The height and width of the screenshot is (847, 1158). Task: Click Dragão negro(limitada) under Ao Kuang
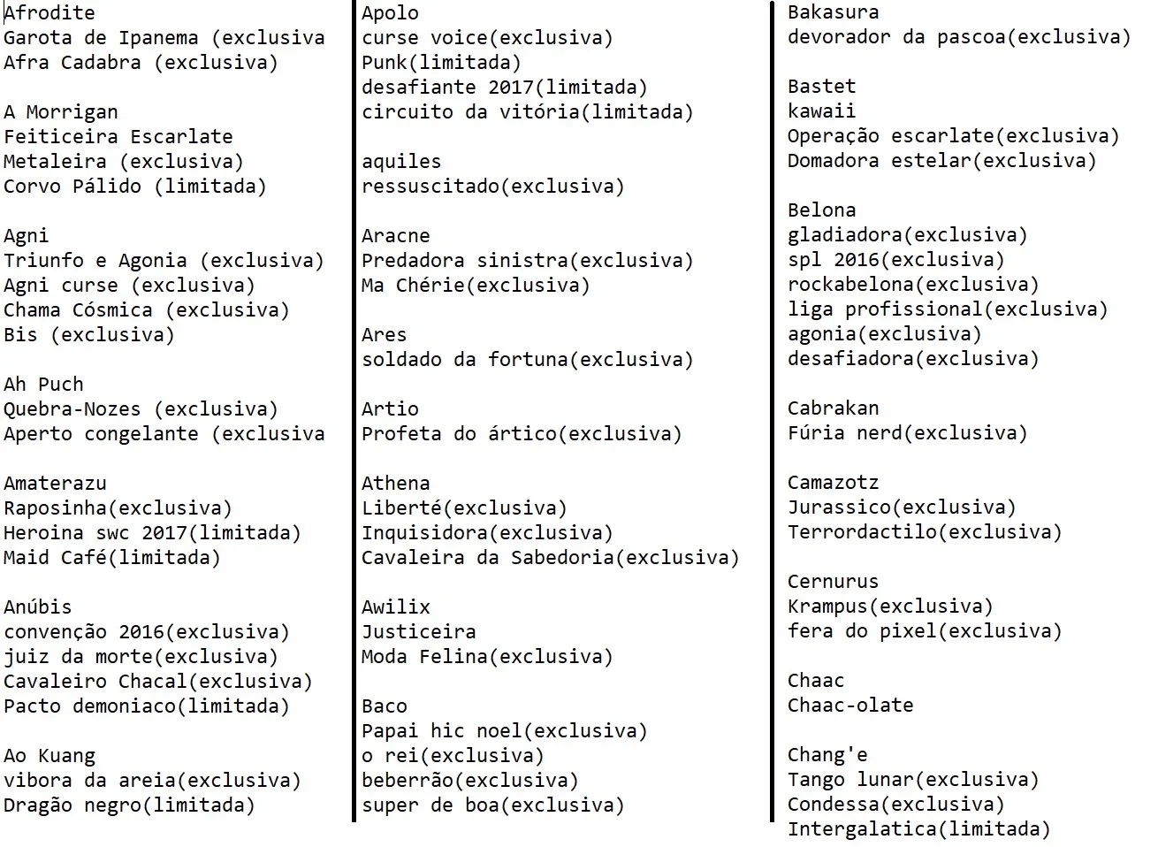[x=129, y=805]
